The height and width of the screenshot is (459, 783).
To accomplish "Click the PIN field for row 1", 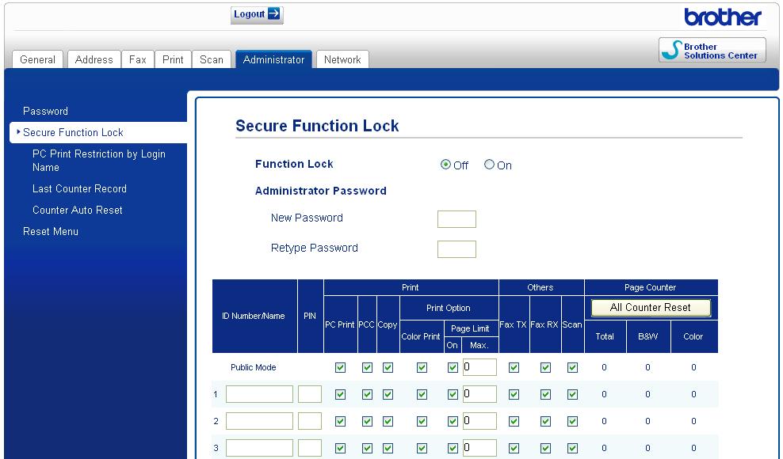I will pyautogui.click(x=310, y=394).
